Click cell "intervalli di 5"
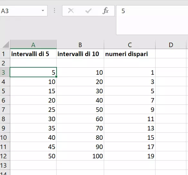This screenshot has height=175, width=188. coord(33,54)
